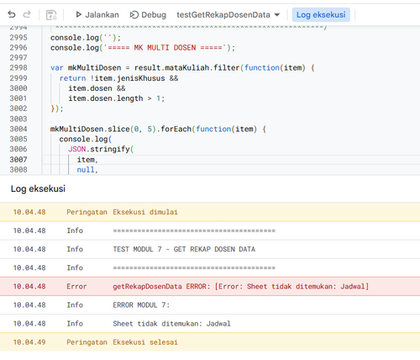420x360 pixels.
Task: Click the Redo arrow icon
Action: click(x=27, y=14)
